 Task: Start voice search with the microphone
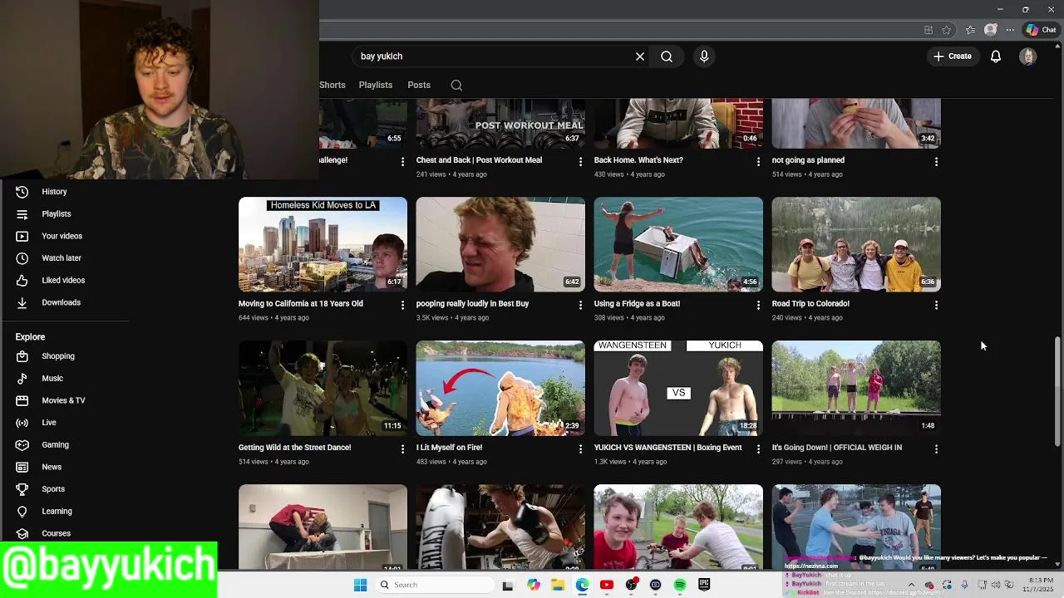point(704,56)
